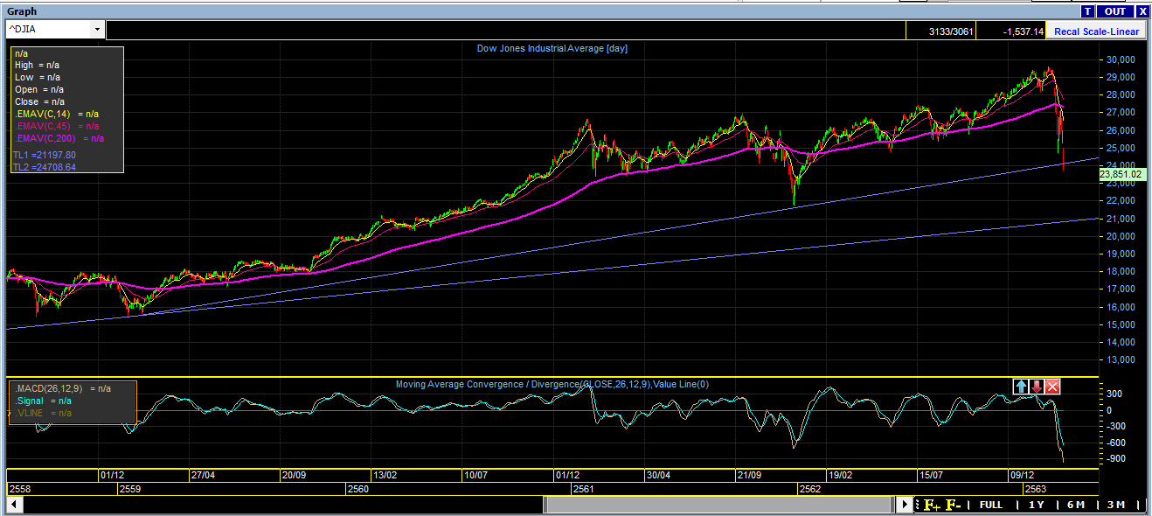Image resolution: width=1152 pixels, height=516 pixels.
Task: Click Dow Jones Industrial Average chart title
Action: coord(552,49)
